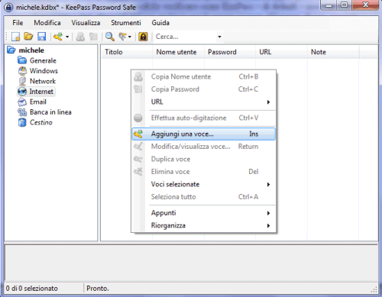
Task: Select the Internet group
Action: coord(41,92)
